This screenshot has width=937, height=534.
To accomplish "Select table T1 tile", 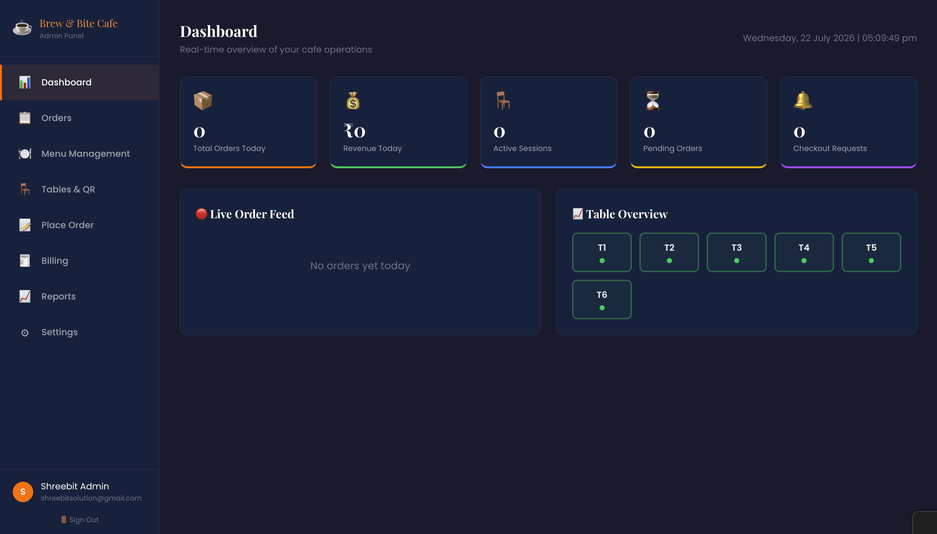I will pyautogui.click(x=602, y=252).
